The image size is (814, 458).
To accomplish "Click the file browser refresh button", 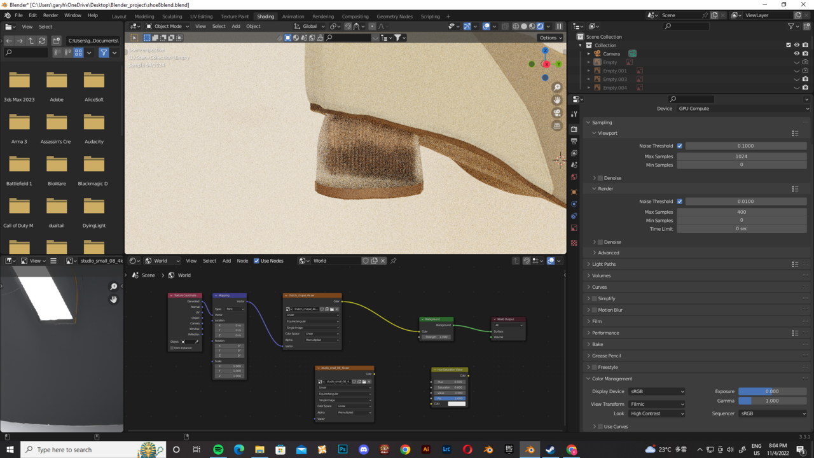I will pyautogui.click(x=42, y=41).
